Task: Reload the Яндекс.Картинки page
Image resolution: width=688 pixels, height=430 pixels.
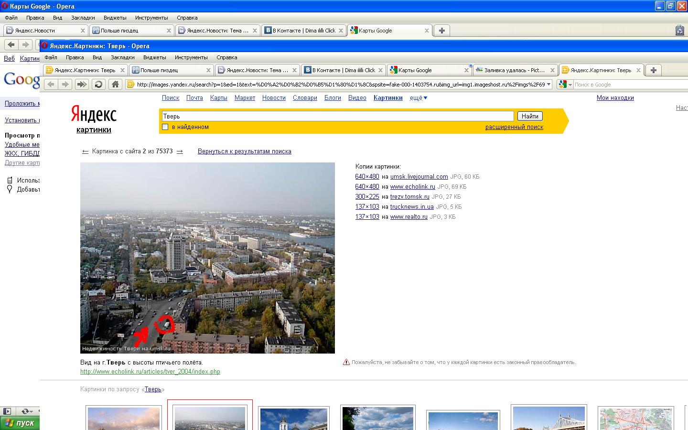Action: point(98,85)
